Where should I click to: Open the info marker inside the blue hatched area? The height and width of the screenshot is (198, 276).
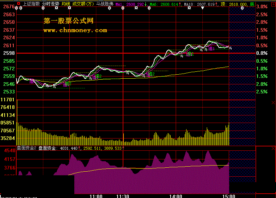pyautogui.click(x=242, y=8)
